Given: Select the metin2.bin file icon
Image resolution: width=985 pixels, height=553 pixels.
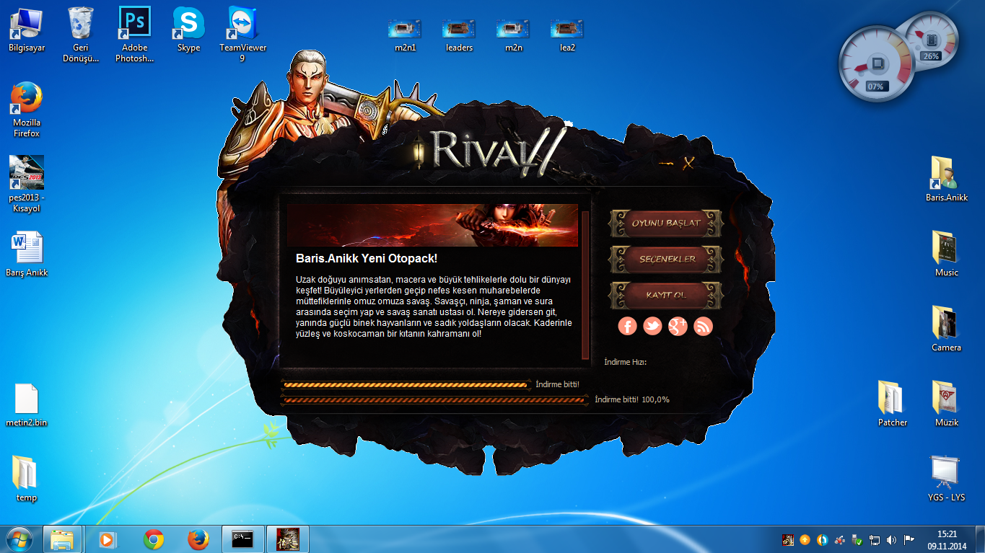Looking at the screenshot, I should [x=27, y=405].
